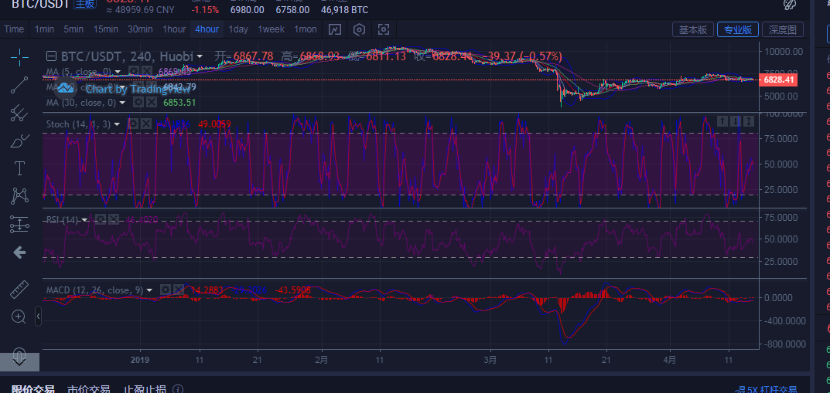830x393 pixels.
Task: Open Stoch indicator settings gear
Action: pyautogui.click(x=133, y=124)
